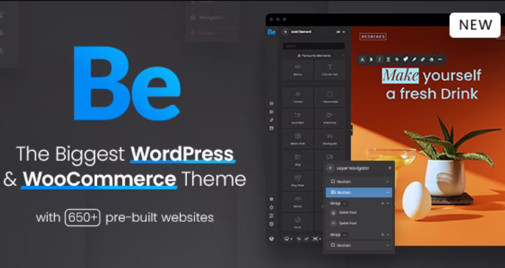Toggle bold in floating text toolbar
This screenshot has height=268, width=505.
[x=371, y=59]
